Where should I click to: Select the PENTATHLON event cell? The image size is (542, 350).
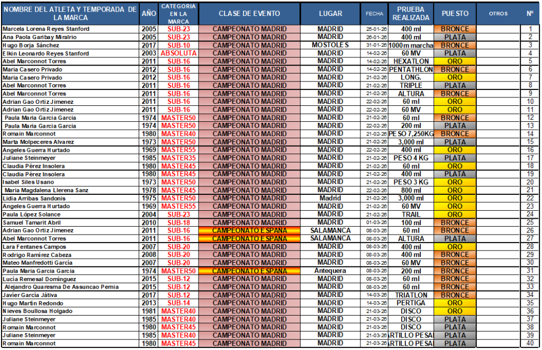coord(410,69)
